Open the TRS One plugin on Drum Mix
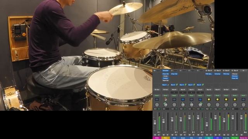The width and height of the screenshot is (248, 139). (226, 74)
